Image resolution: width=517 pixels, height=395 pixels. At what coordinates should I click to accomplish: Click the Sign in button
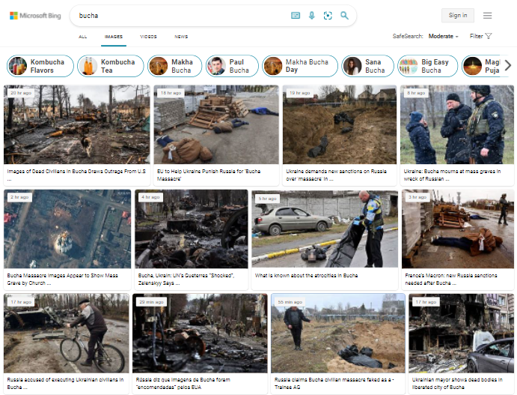[457, 15]
